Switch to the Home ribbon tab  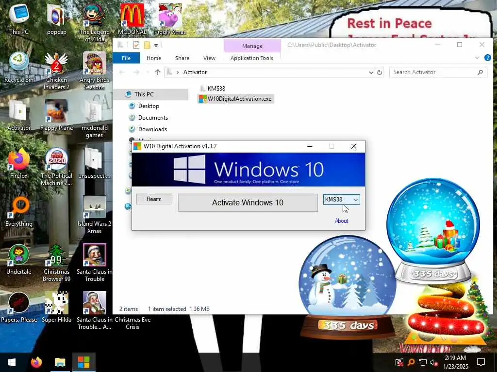click(154, 58)
